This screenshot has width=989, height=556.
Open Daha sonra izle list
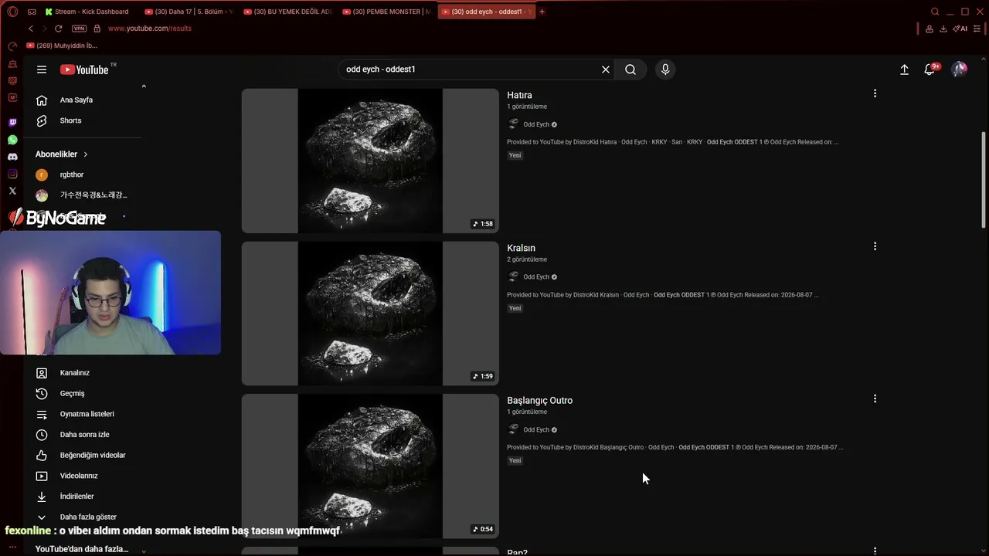pos(87,435)
